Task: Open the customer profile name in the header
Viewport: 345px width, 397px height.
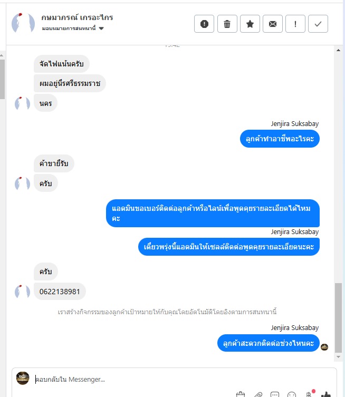Action: point(77,17)
